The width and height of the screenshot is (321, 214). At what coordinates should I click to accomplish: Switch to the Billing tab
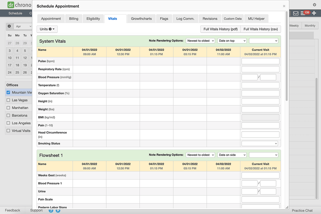(x=74, y=19)
